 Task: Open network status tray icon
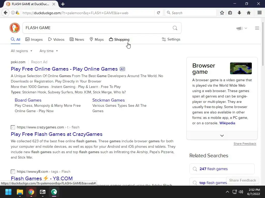pos(234,192)
